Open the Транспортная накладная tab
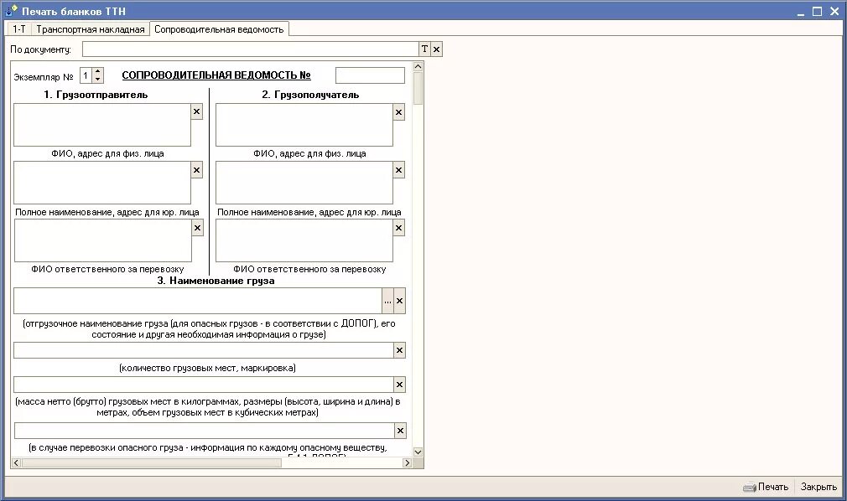This screenshot has width=847, height=501. tap(91, 29)
